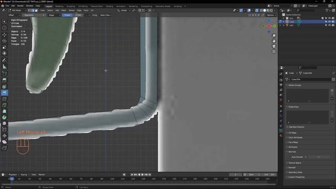
Task: Open the Edges affect dropdown
Action: [x=54, y=15]
